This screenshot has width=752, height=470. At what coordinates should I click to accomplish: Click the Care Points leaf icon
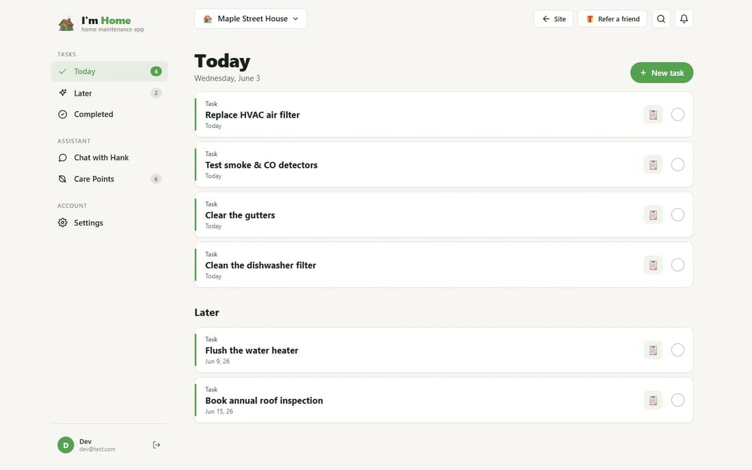pos(62,179)
